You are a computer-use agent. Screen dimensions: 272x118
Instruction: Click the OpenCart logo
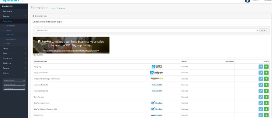[x=13, y=1]
